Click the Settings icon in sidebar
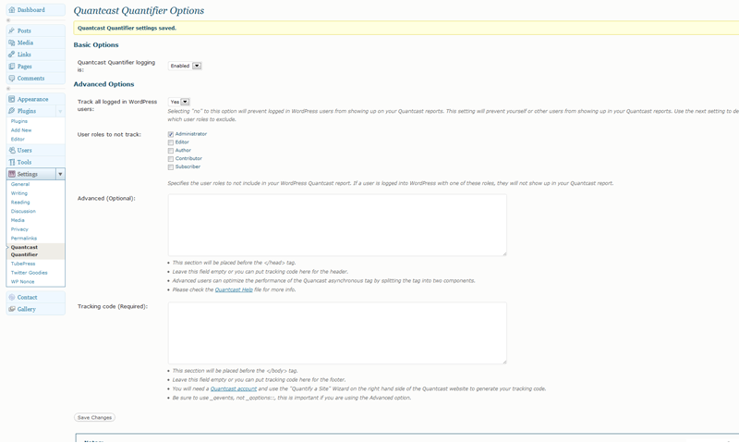739x443 pixels. coord(12,174)
